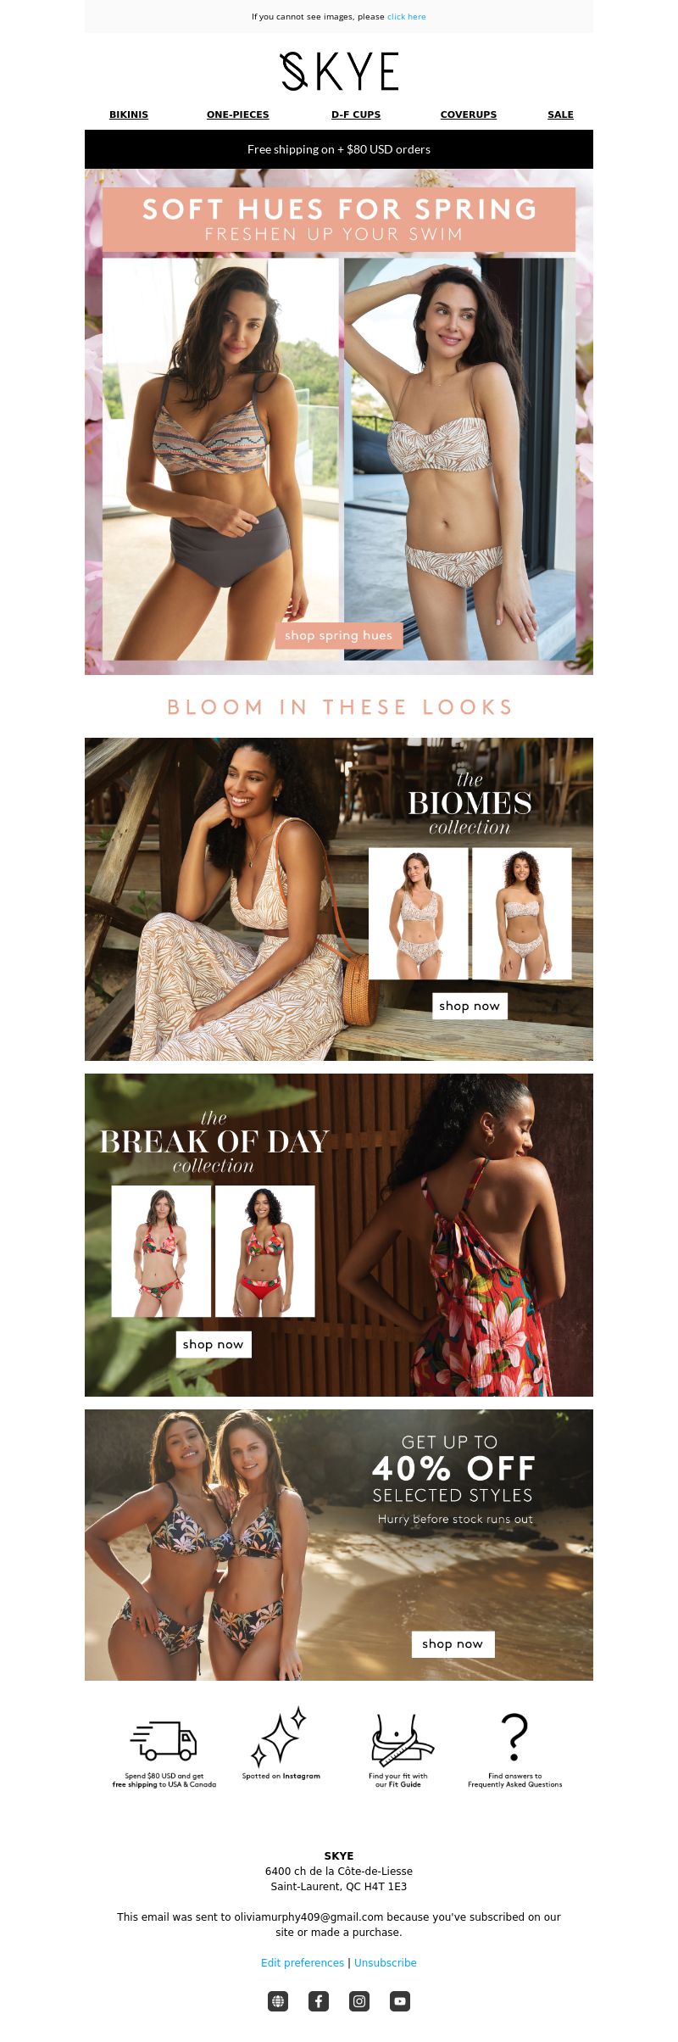Click shop now in Biomes collection
Viewport: 678px width, 2042px height.
(x=470, y=1006)
